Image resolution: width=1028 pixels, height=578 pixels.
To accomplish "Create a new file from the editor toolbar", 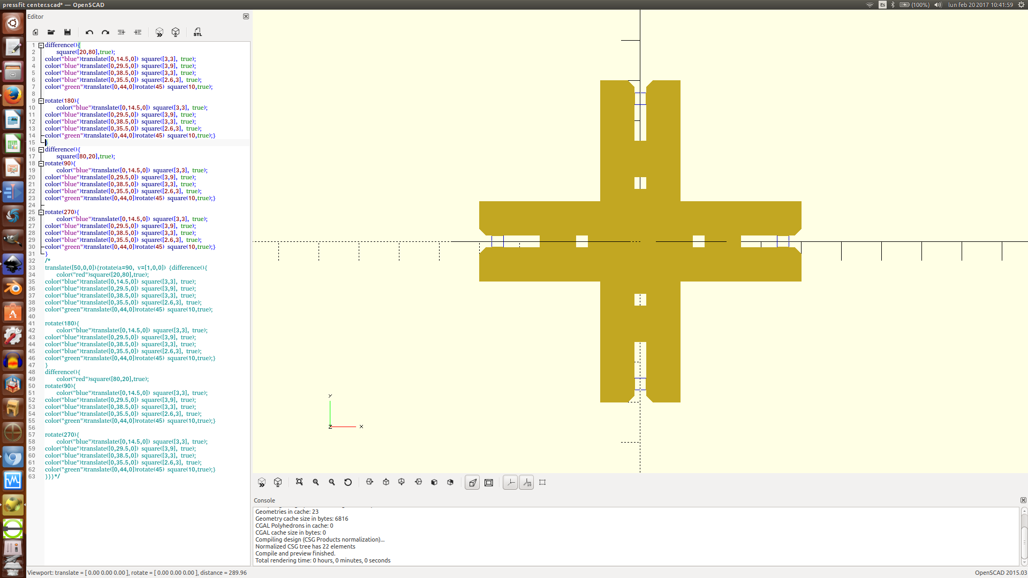I will (x=35, y=32).
